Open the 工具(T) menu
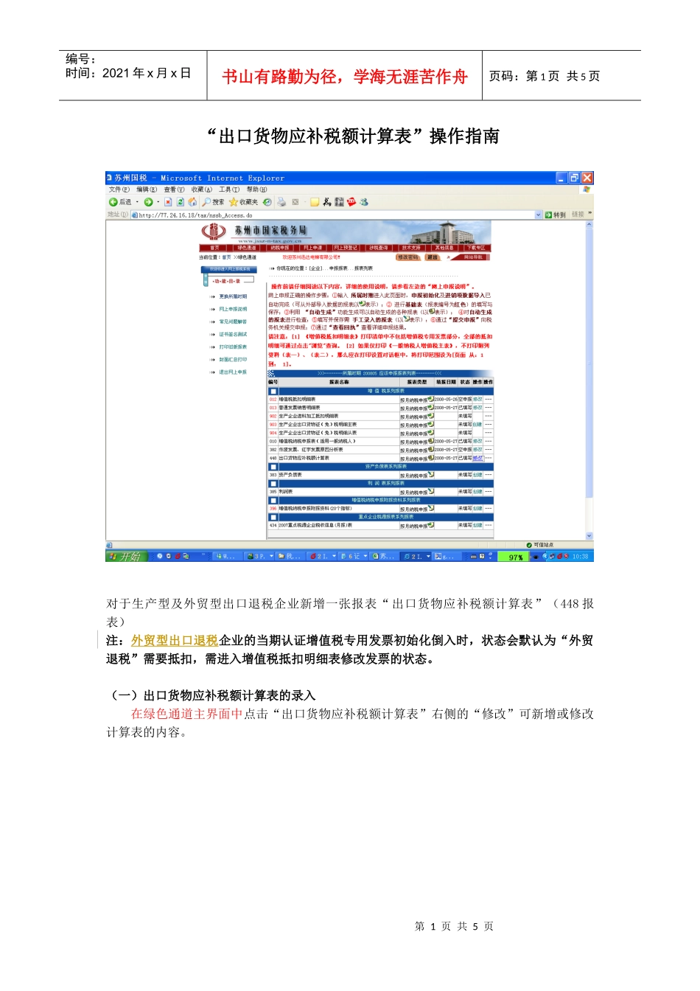The height and width of the screenshot is (991, 700). pos(229,189)
